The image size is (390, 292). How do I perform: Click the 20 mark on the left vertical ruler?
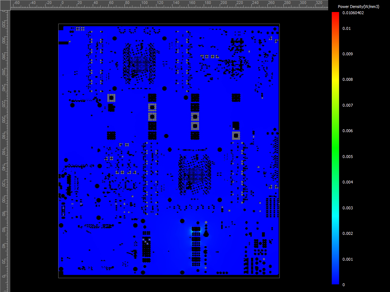3,261
